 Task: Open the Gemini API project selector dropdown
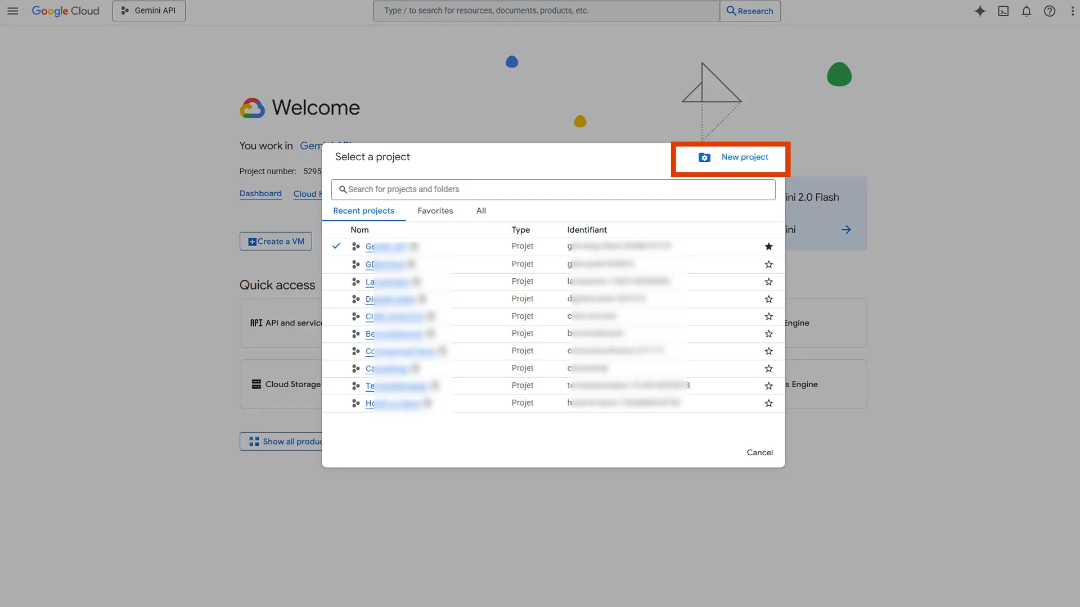(148, 11)
